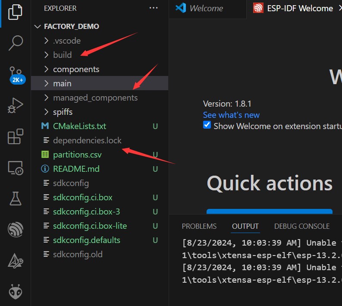The height and width of the screenshot is (306, 342).
Task: Switch to the Welcome editor tab
Action: tap(207, 9)
